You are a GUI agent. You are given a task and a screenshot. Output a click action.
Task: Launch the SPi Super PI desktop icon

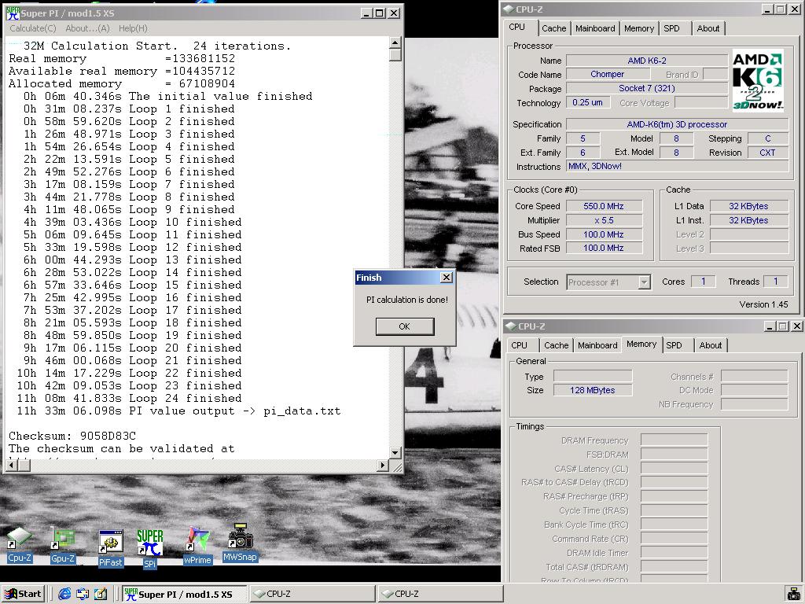tap(149, 549)
